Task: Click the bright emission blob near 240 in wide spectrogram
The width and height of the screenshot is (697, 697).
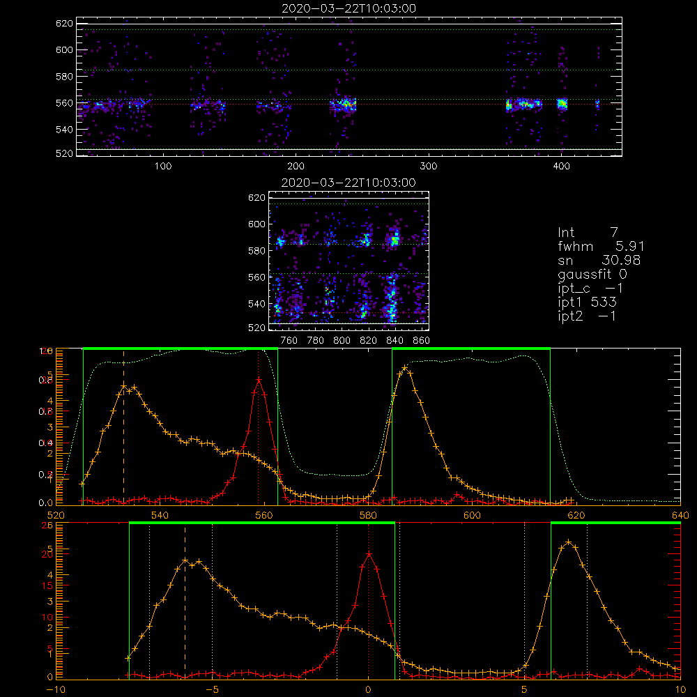Action: (343, 105)
